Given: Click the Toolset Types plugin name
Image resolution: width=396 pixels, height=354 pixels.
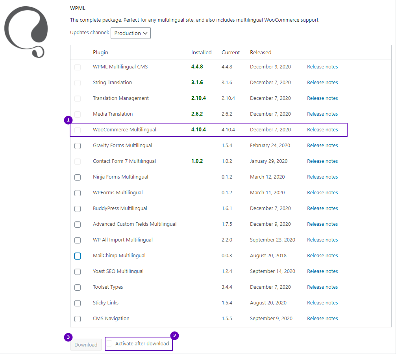Looking at the screenshot, I should (x=108, y=287).
